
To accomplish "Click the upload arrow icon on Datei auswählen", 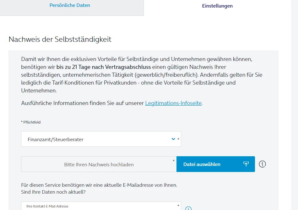I will coord(246,164).
